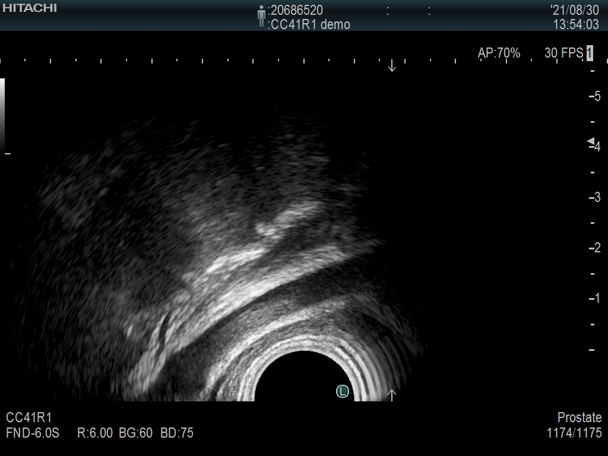This screenshot has height=456, width=608.
Task: Click the 1174/1175 cine frame counter
Action: [574, 433]
